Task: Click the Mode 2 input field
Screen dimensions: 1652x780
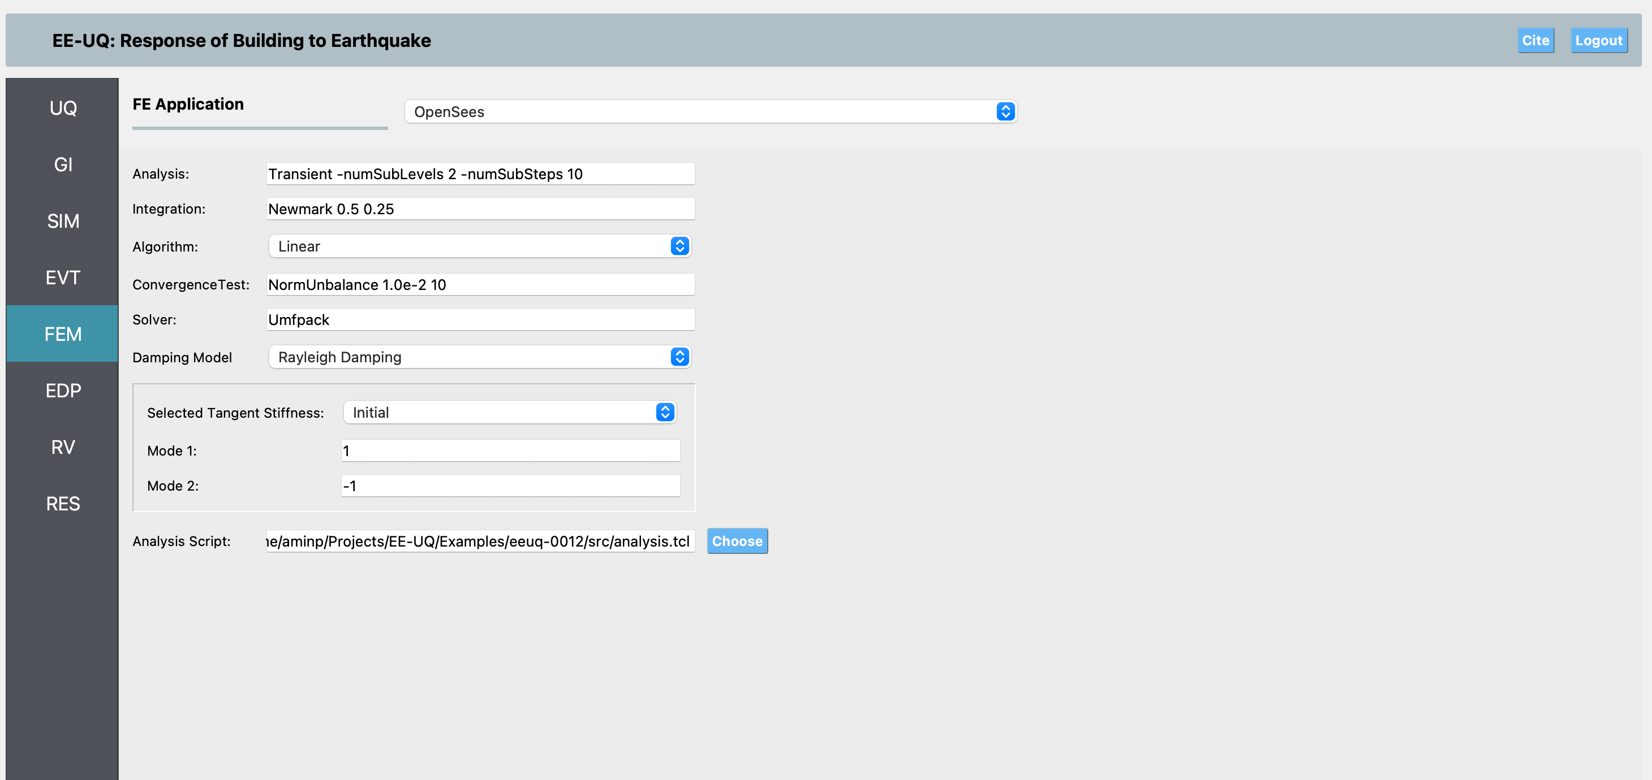Action: click(510, 486)
